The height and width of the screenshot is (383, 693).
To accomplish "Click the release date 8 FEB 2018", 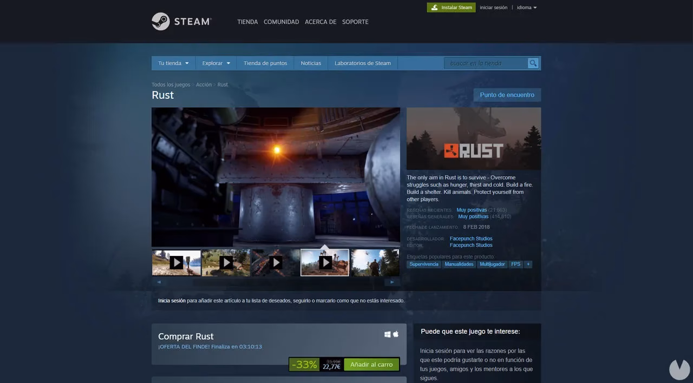I will (x=476, y=227).
